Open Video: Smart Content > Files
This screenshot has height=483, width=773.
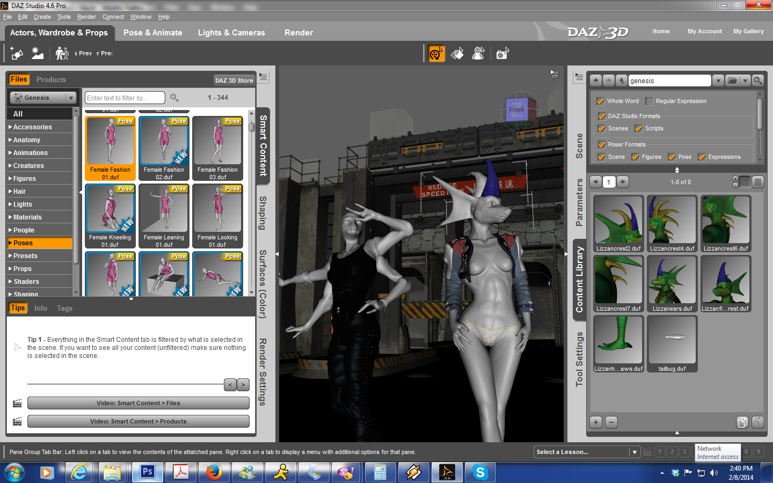[x=138, y=403]
